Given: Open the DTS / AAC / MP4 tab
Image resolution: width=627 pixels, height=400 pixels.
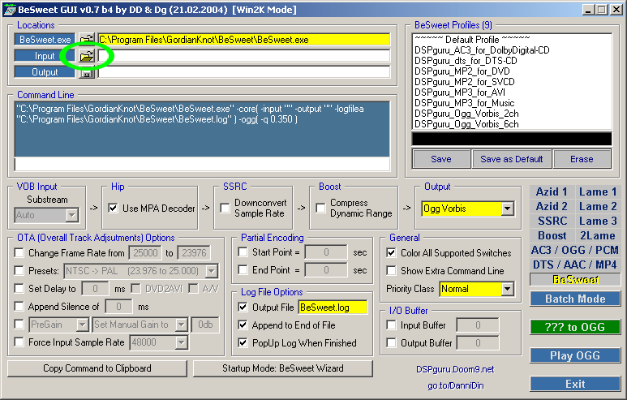Looking at the screenshot, I should (x=575, y=265).
